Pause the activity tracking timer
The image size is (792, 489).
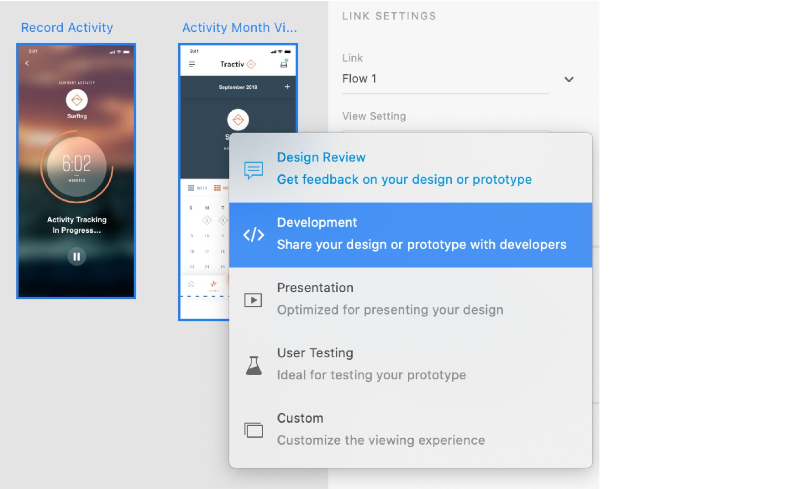(76, 257)
